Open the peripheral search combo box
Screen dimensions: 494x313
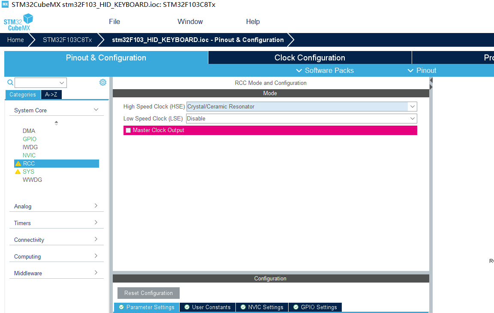(x=41, y=83)
